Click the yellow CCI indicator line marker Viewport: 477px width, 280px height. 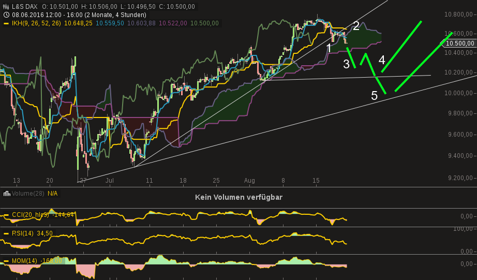(x=6, y=215)
